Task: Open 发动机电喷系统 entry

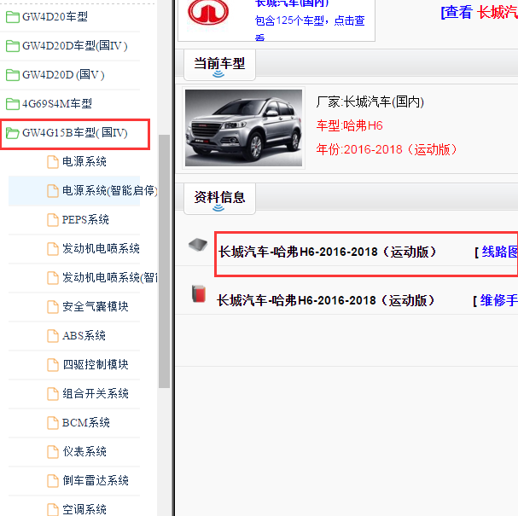Action: (101, 249)
